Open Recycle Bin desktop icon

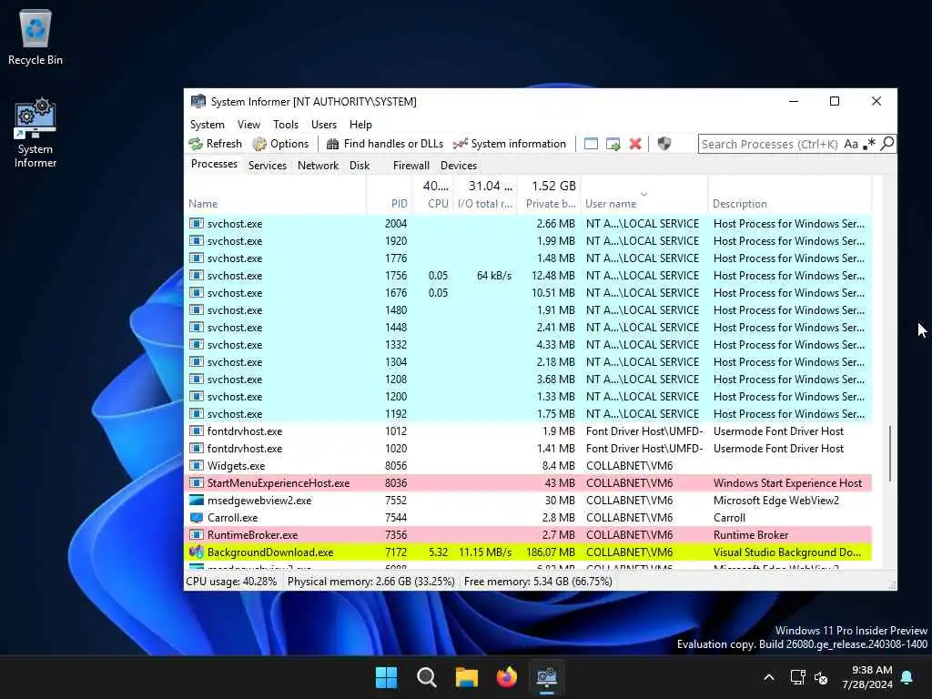[x=35, y=36]
